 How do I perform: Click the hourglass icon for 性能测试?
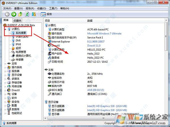coord(9,113)
